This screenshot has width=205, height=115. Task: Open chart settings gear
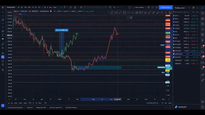click(149, 7)
